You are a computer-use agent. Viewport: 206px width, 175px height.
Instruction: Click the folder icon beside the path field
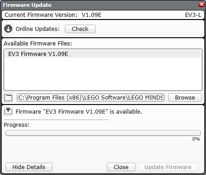pyautogui.click(x=8, y=98)
